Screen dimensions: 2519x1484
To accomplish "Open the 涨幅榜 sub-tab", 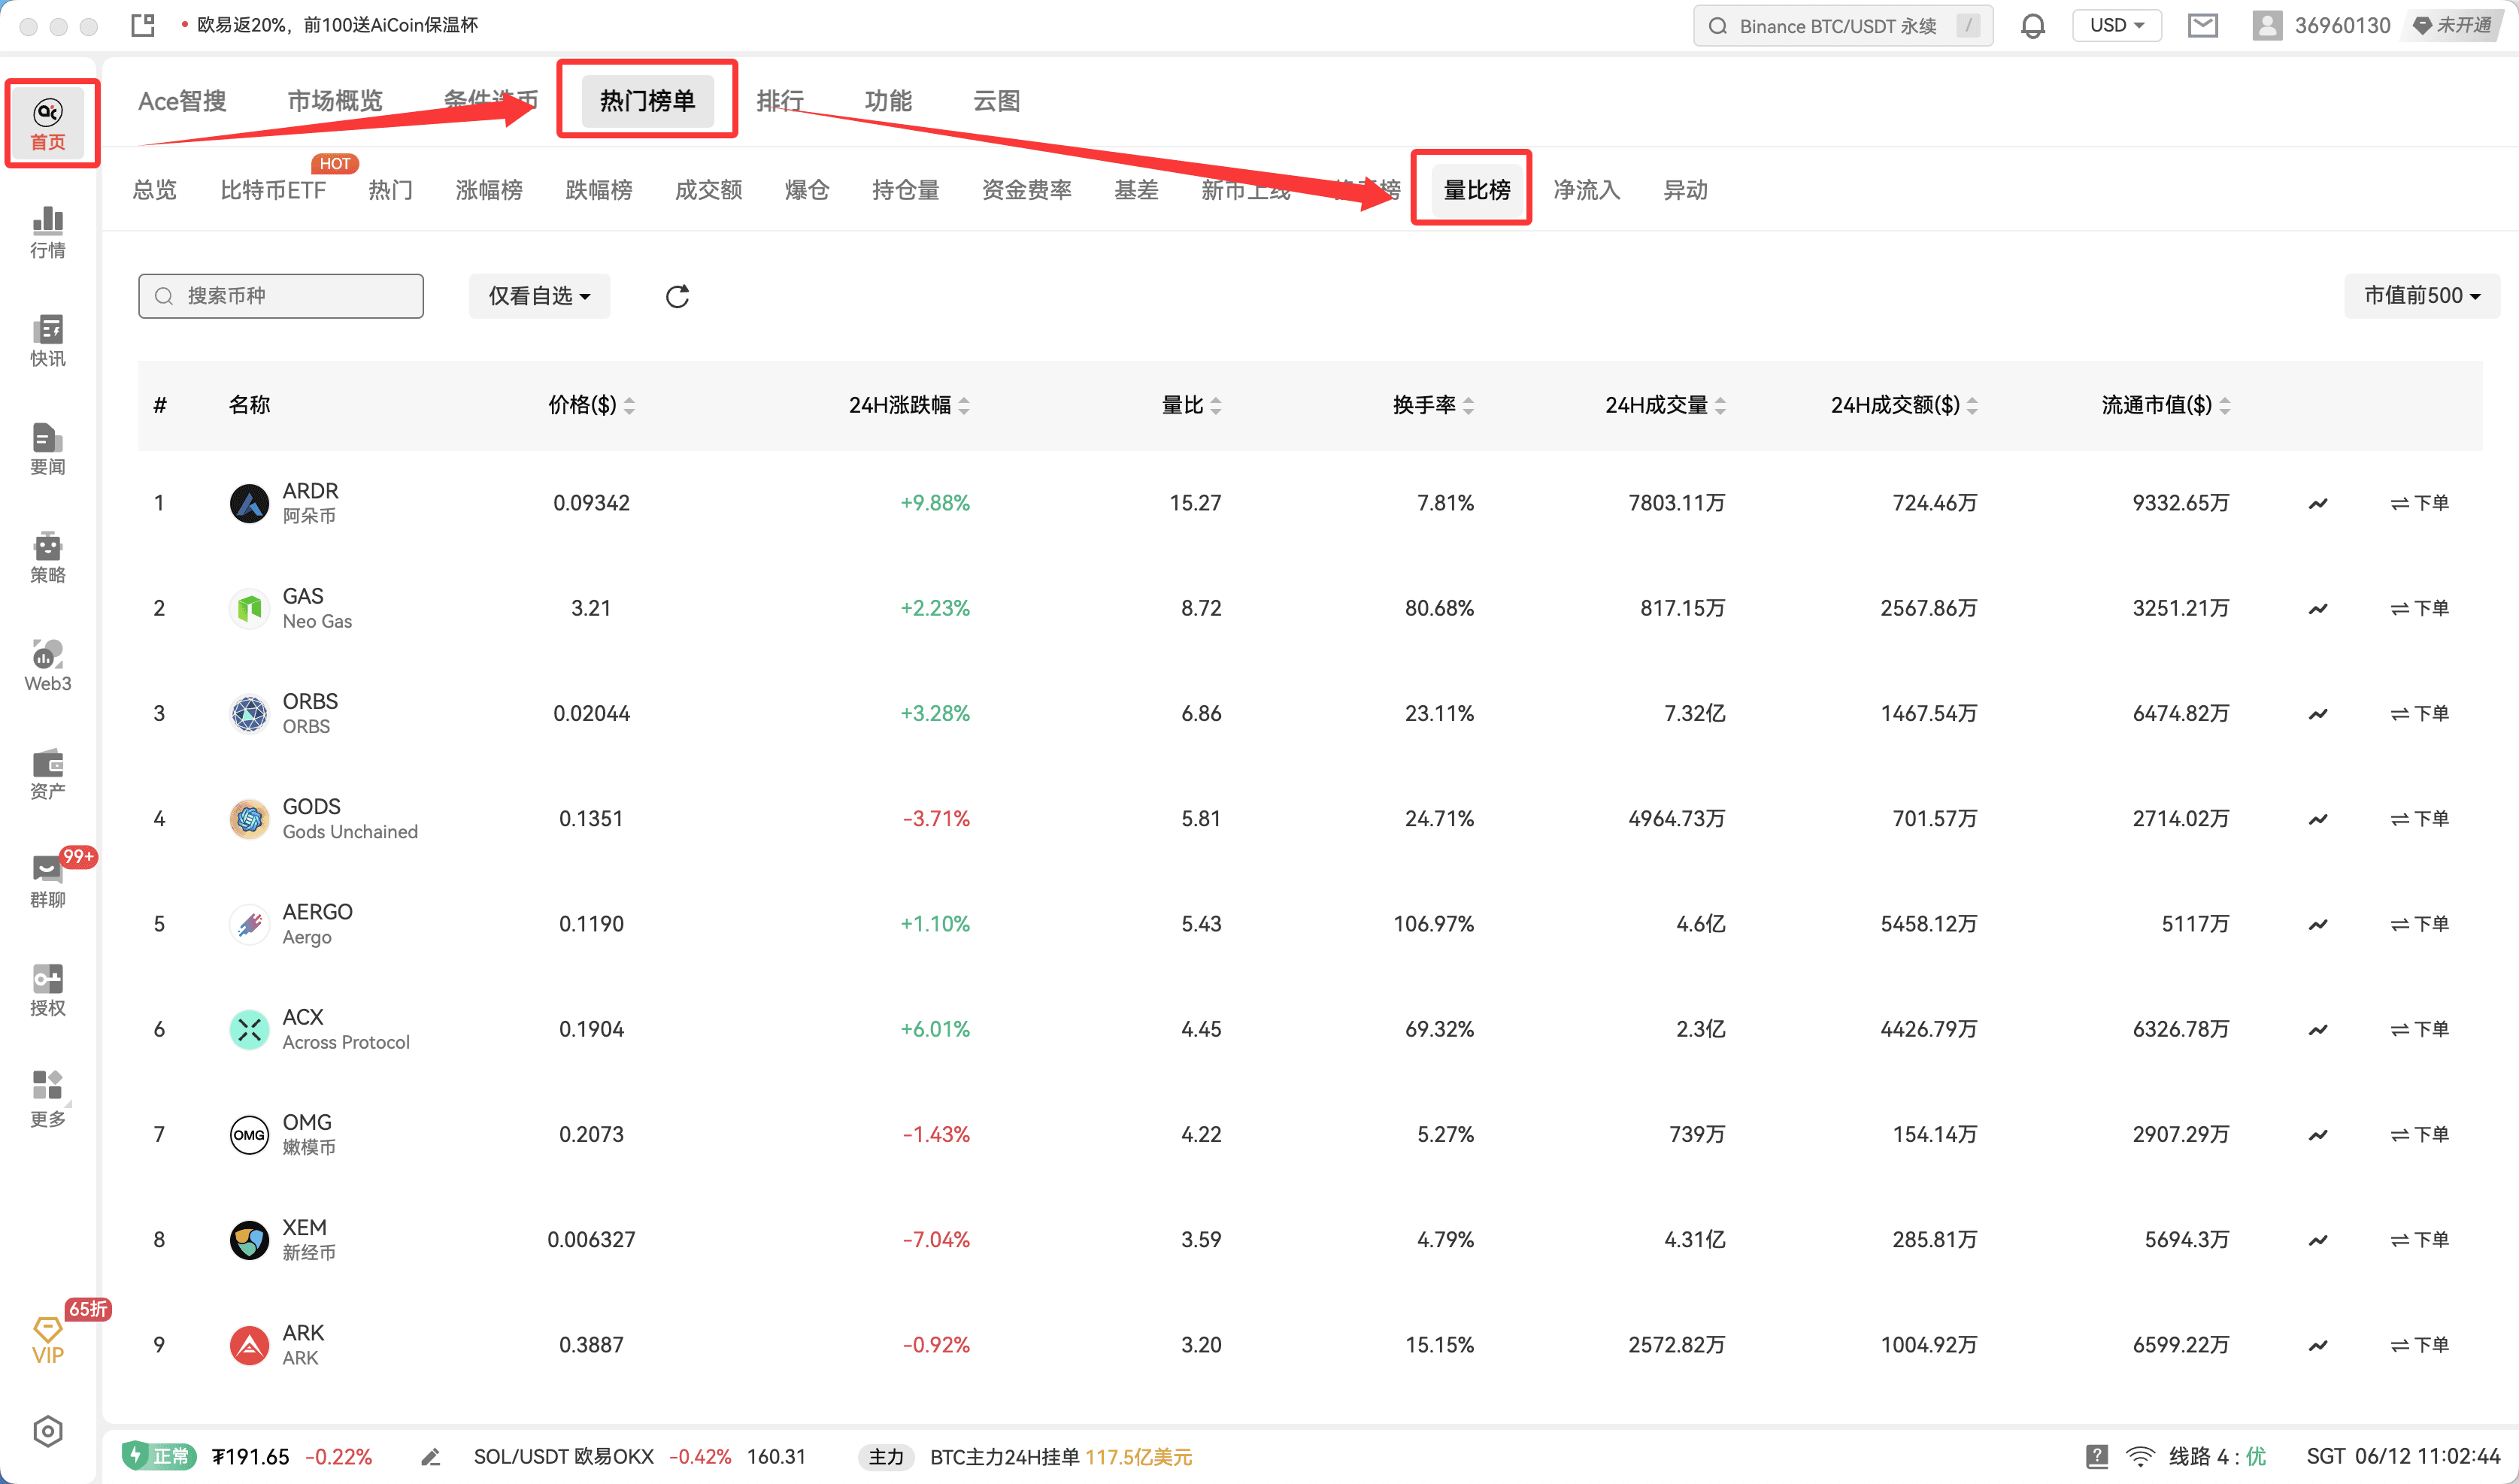I will (x=489, y=190).
